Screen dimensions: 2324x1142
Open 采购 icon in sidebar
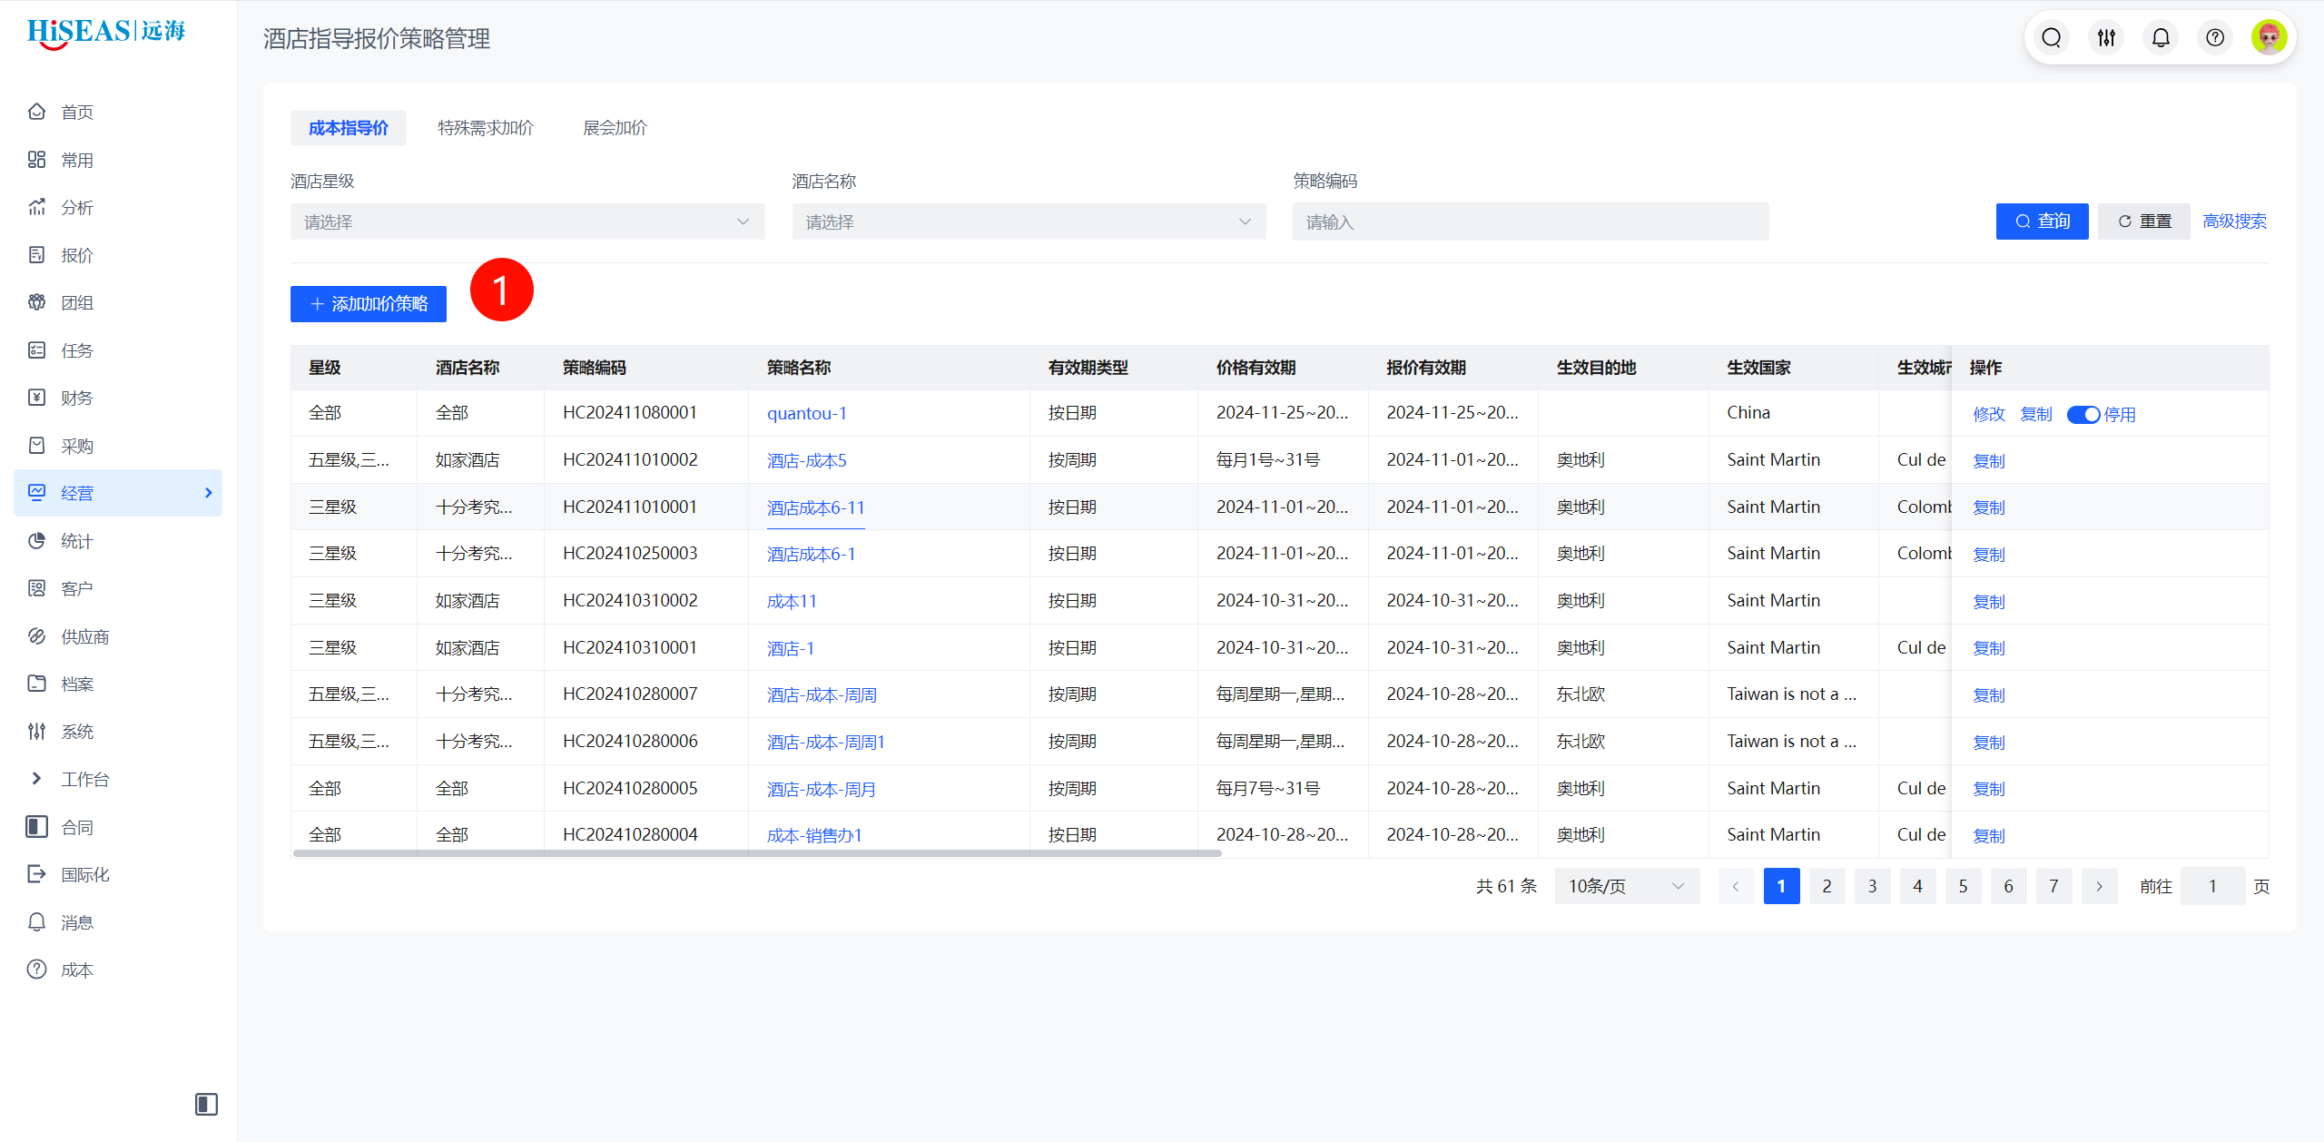(36, 446)
